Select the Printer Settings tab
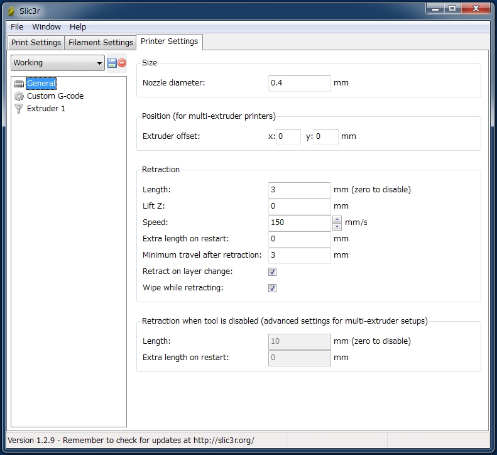 tap(169, 41)
